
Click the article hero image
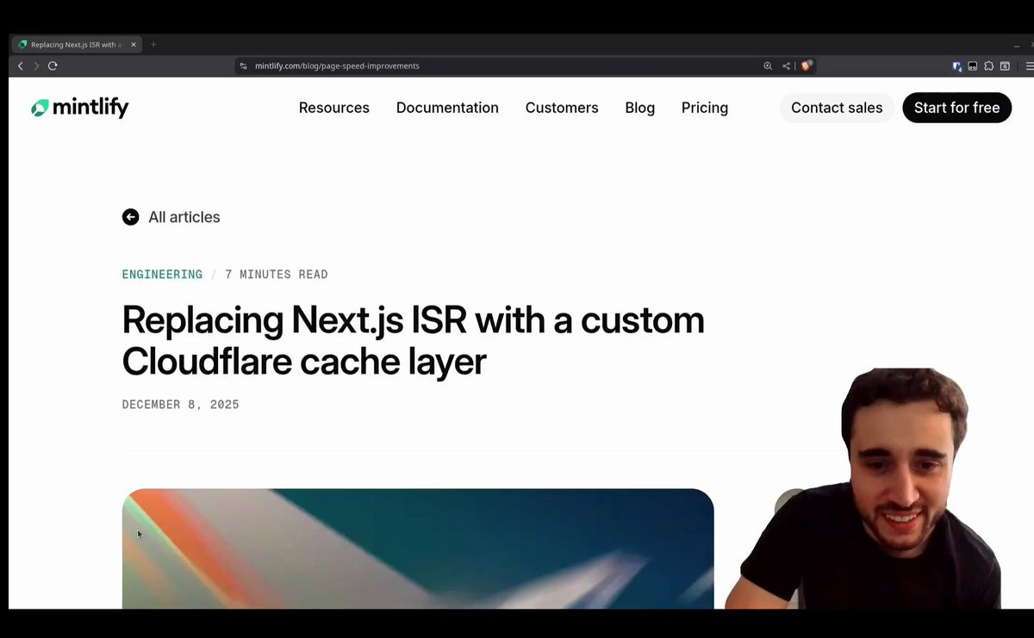418,548
